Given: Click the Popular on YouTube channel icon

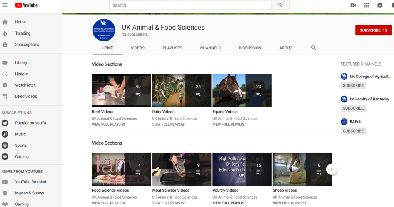Looking at the screenshot, I should (5, 123).
